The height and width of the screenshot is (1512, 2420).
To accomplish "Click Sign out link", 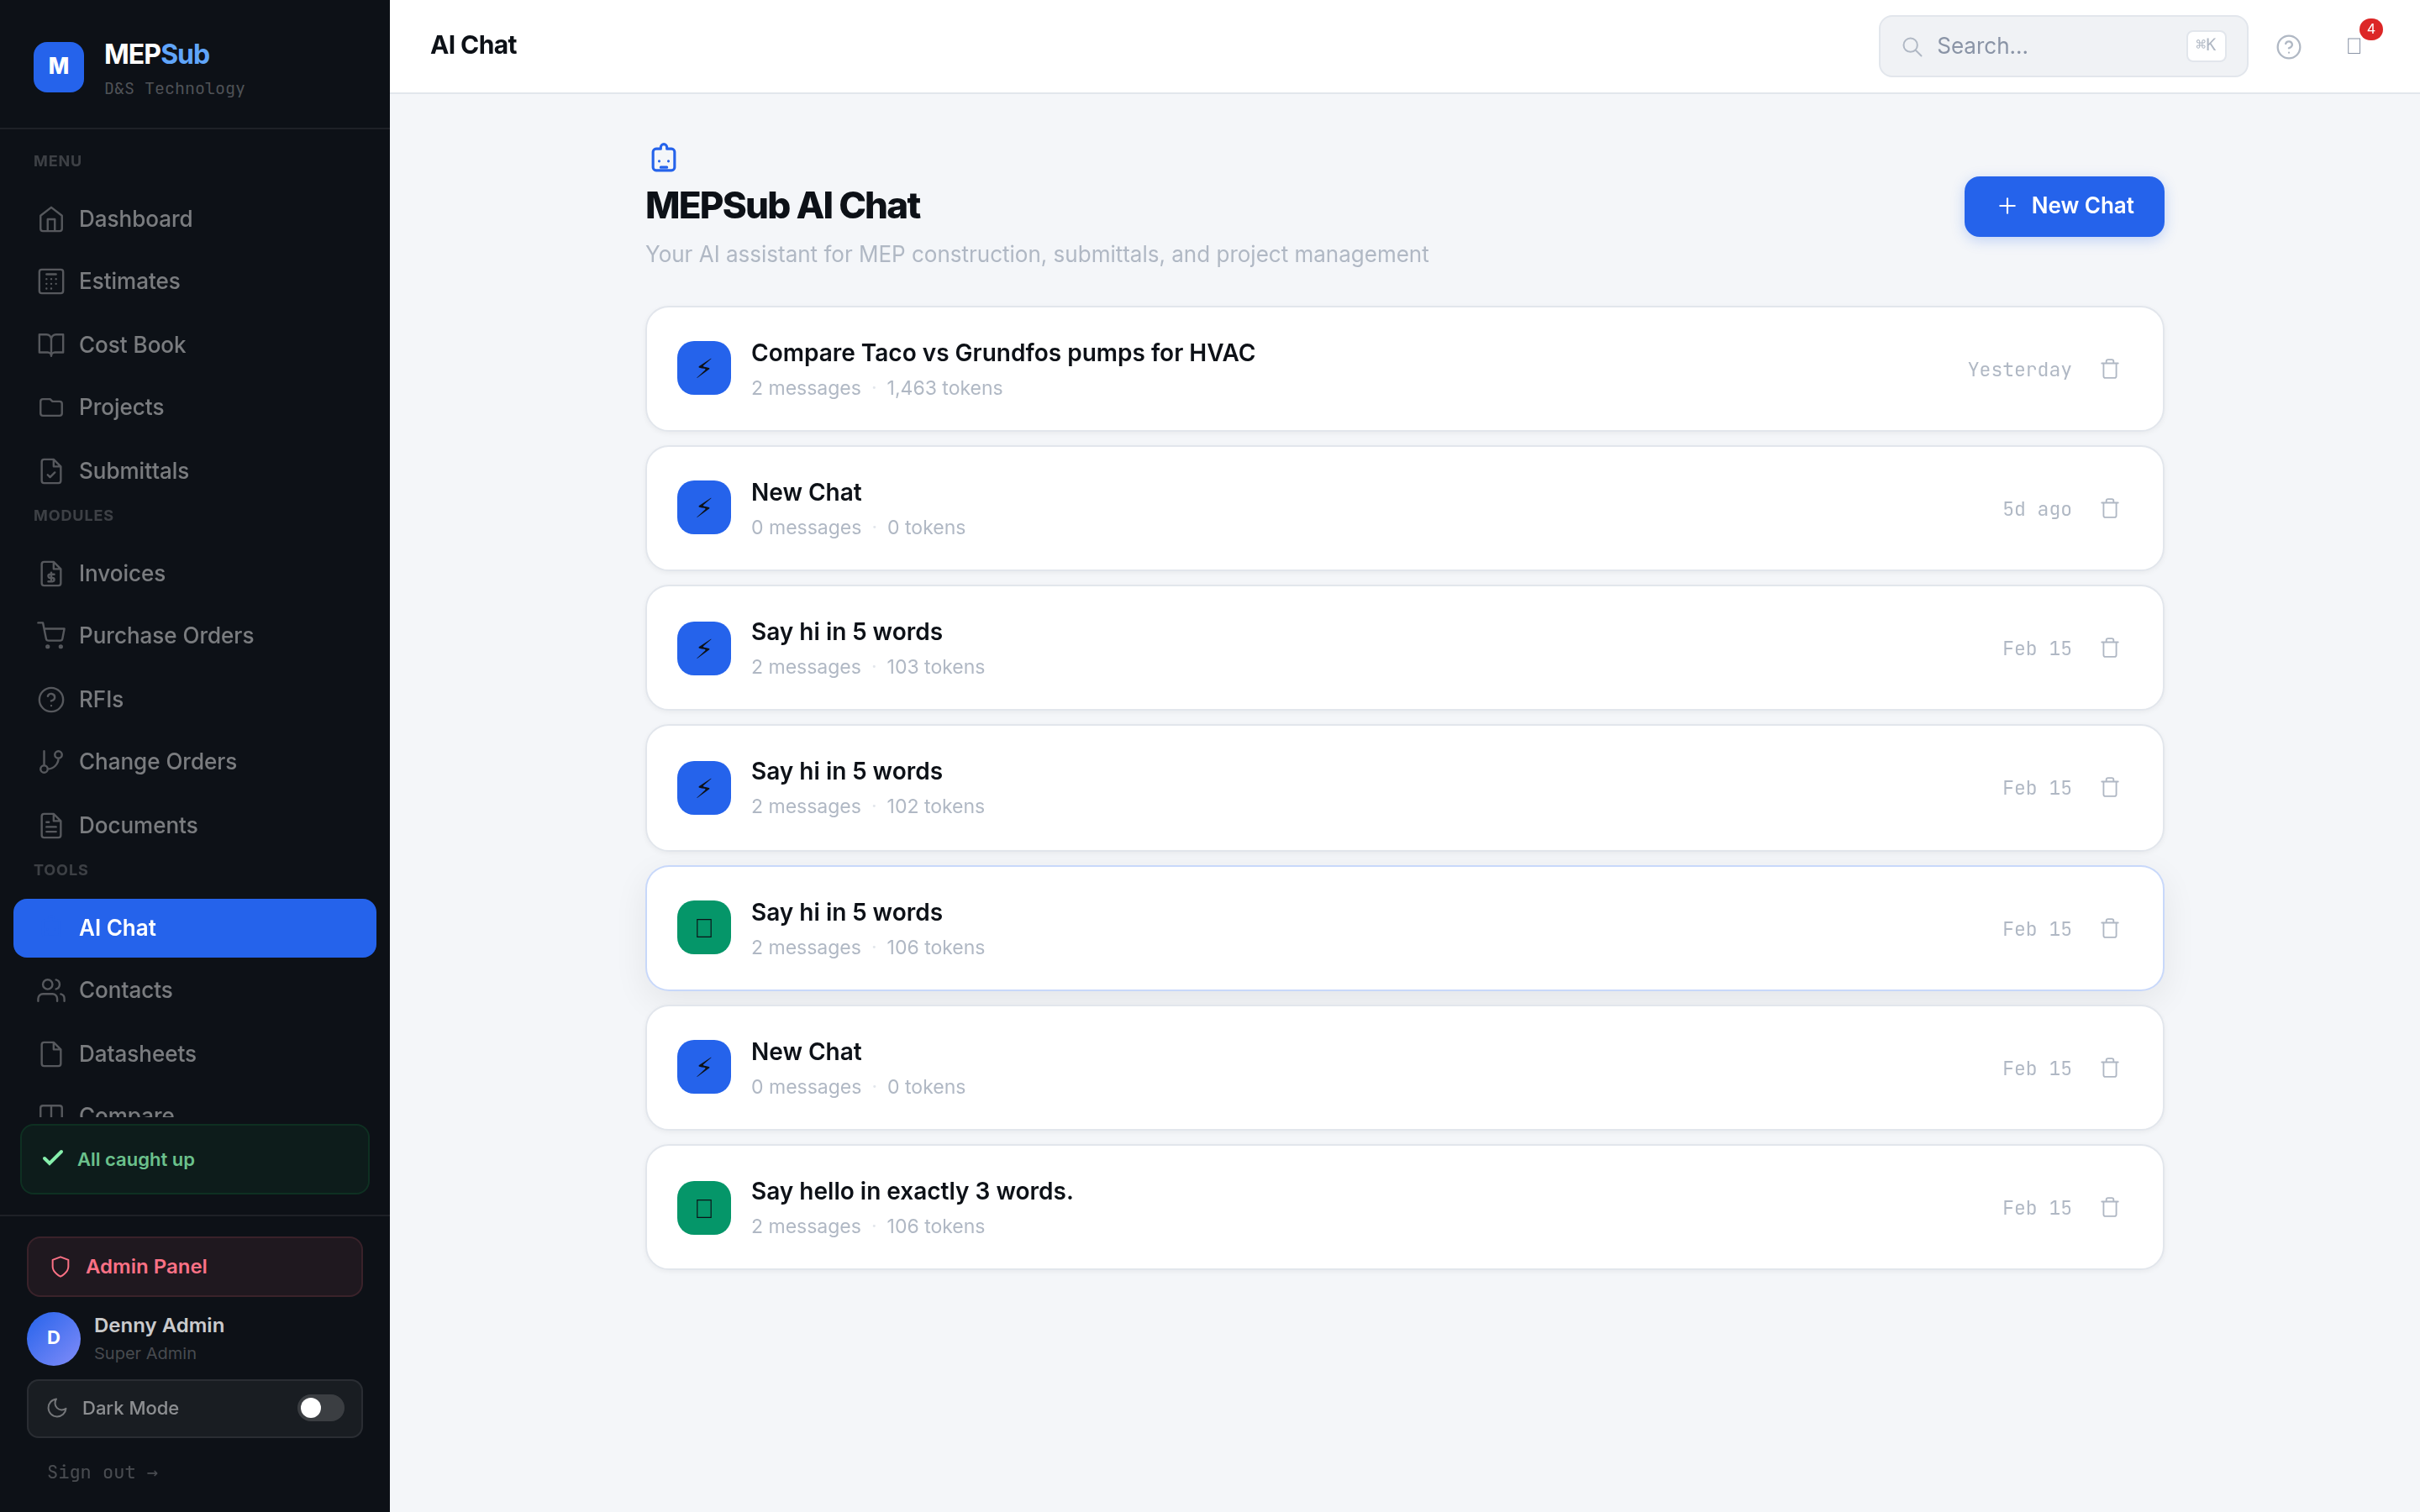I will pos(102,1472).
